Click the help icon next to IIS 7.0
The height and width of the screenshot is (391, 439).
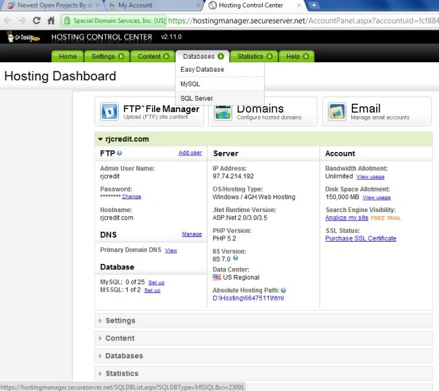[236, 258]
